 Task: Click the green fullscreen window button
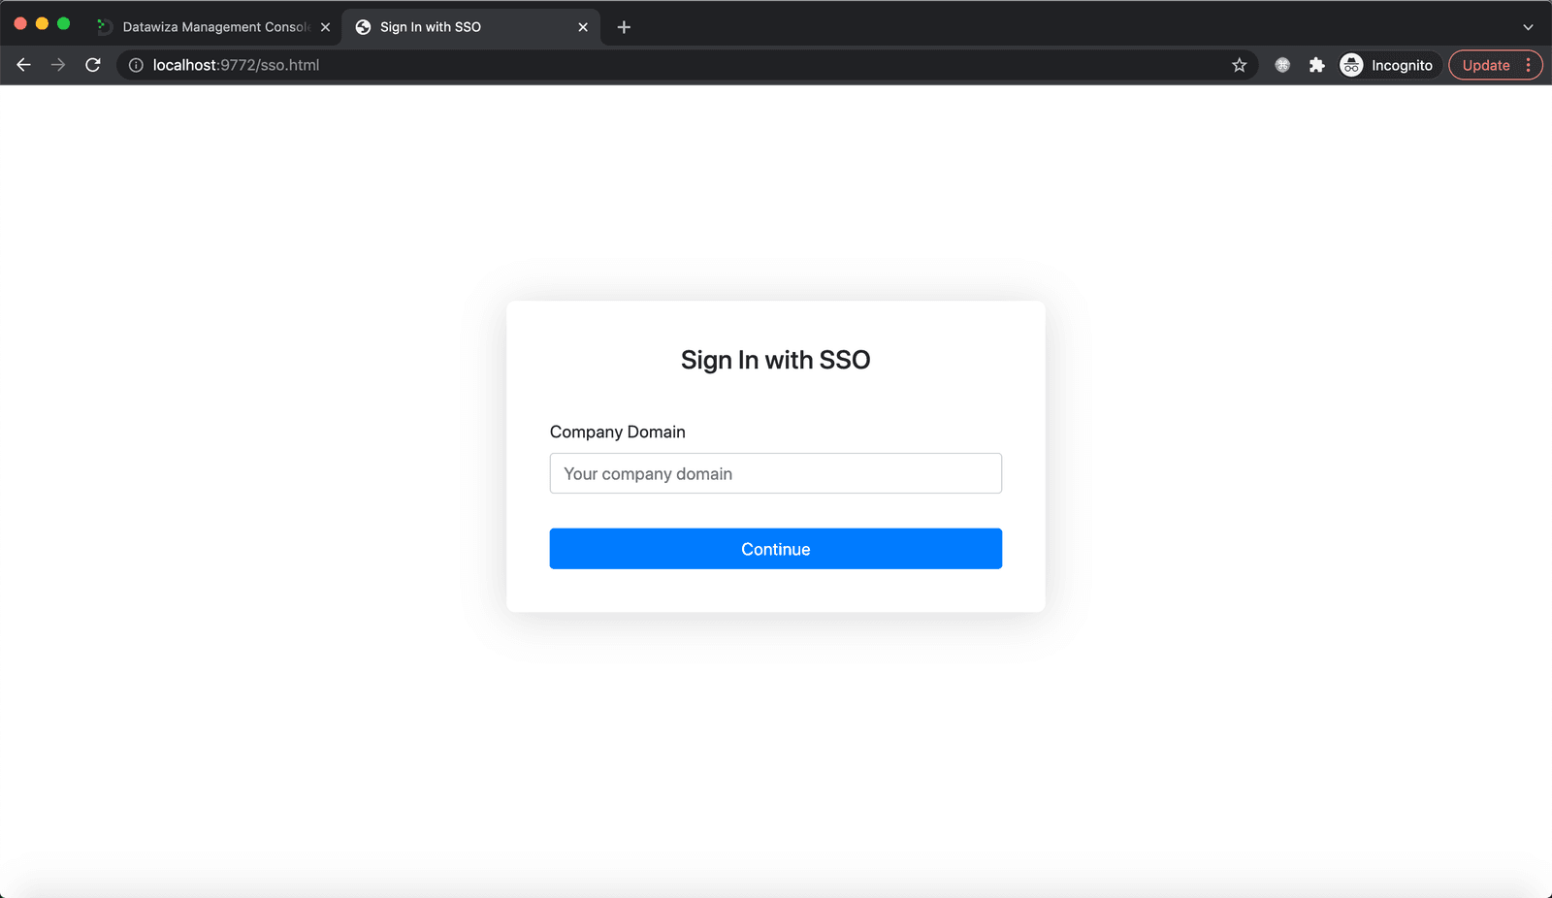tap(63, 23)
